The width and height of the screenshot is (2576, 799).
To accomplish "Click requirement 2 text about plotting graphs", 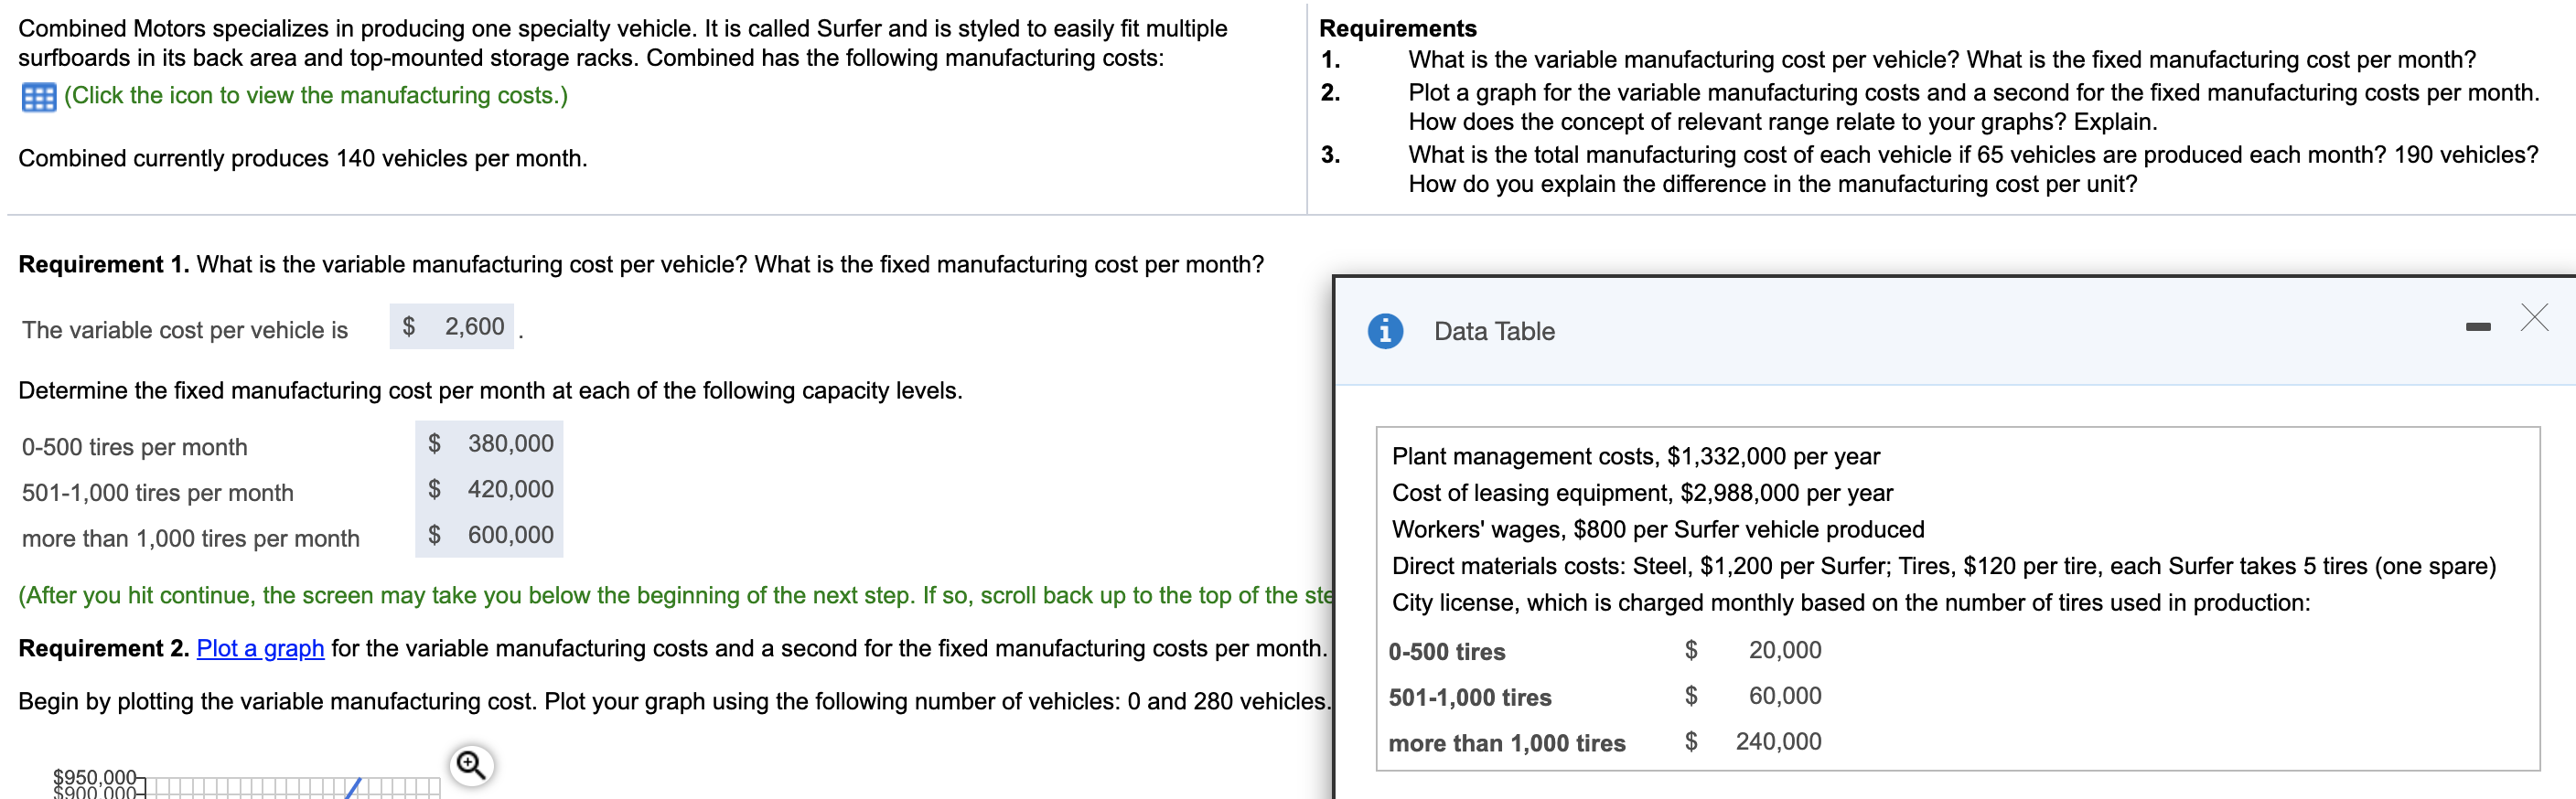I will coord(1973,107).
